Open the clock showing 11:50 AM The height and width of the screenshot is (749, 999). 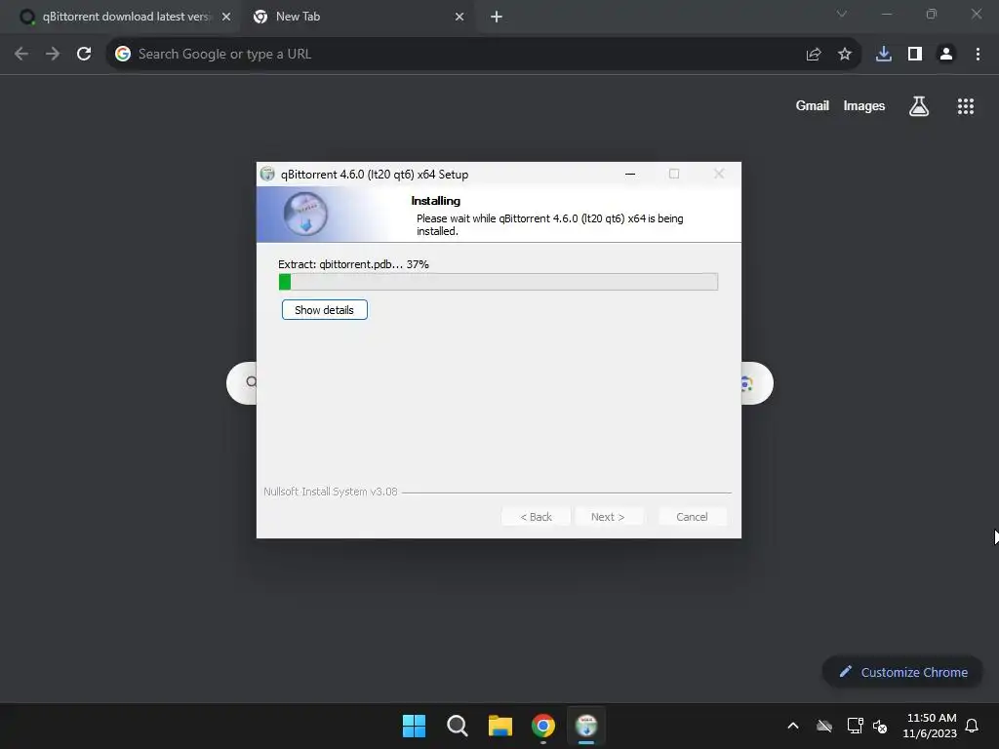coord(930,726)
